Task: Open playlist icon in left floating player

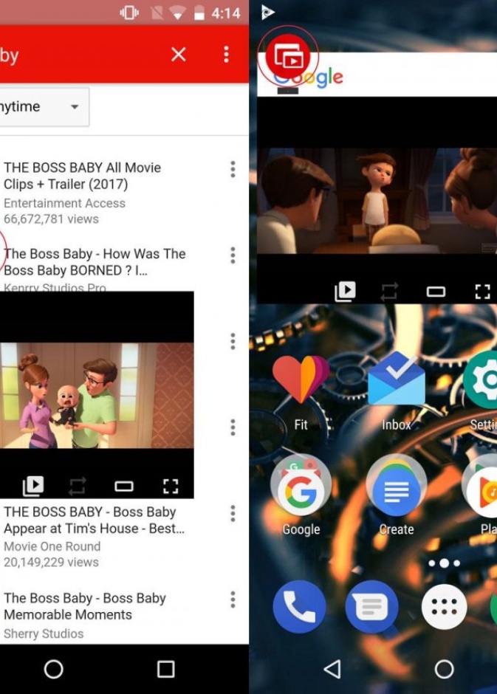Action: point(33,486)
